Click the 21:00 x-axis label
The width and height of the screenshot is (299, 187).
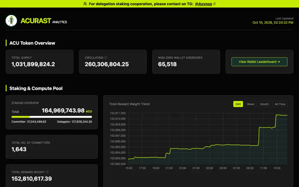(x=169, y=168)
